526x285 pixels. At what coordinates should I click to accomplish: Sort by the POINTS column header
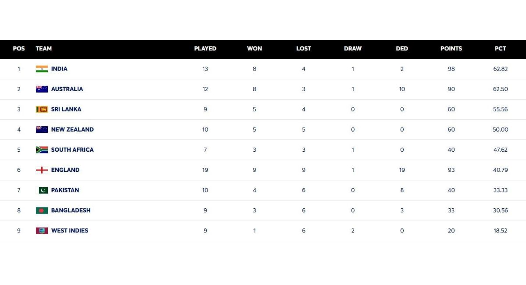(451, 49)
